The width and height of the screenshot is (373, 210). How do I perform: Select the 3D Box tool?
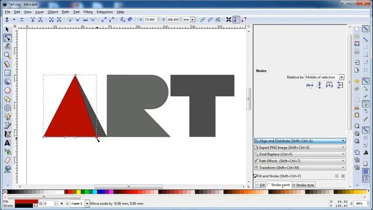tap(8, 82)
